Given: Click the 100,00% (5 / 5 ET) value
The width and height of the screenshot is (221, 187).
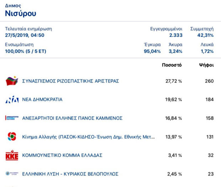Looking at the screenshot, I should pos(26,51).
